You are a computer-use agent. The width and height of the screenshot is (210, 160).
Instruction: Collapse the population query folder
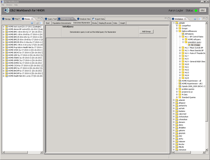(x=183, y=42)
